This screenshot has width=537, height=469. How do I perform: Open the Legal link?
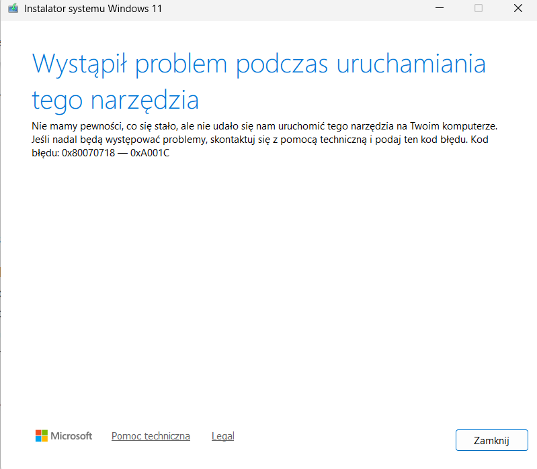[223, 436]
